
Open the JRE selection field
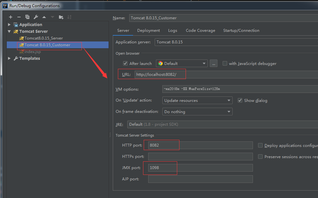pyautogui.click(x=223, y=124)
